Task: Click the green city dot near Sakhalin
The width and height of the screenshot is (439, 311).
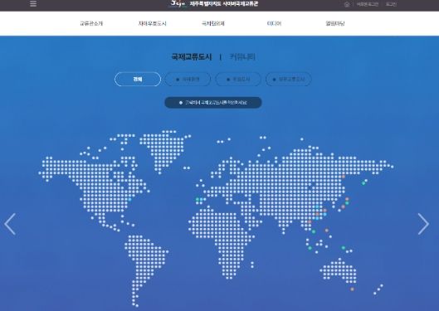Action: (x=363, y=183)
